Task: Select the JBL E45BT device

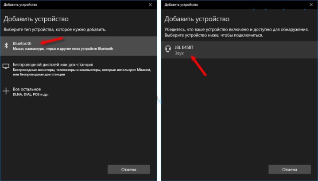Action: (240, 50)
